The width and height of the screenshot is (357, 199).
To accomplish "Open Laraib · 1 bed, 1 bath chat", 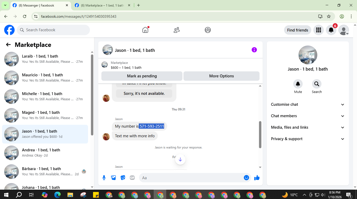I will tap(45, 59).
